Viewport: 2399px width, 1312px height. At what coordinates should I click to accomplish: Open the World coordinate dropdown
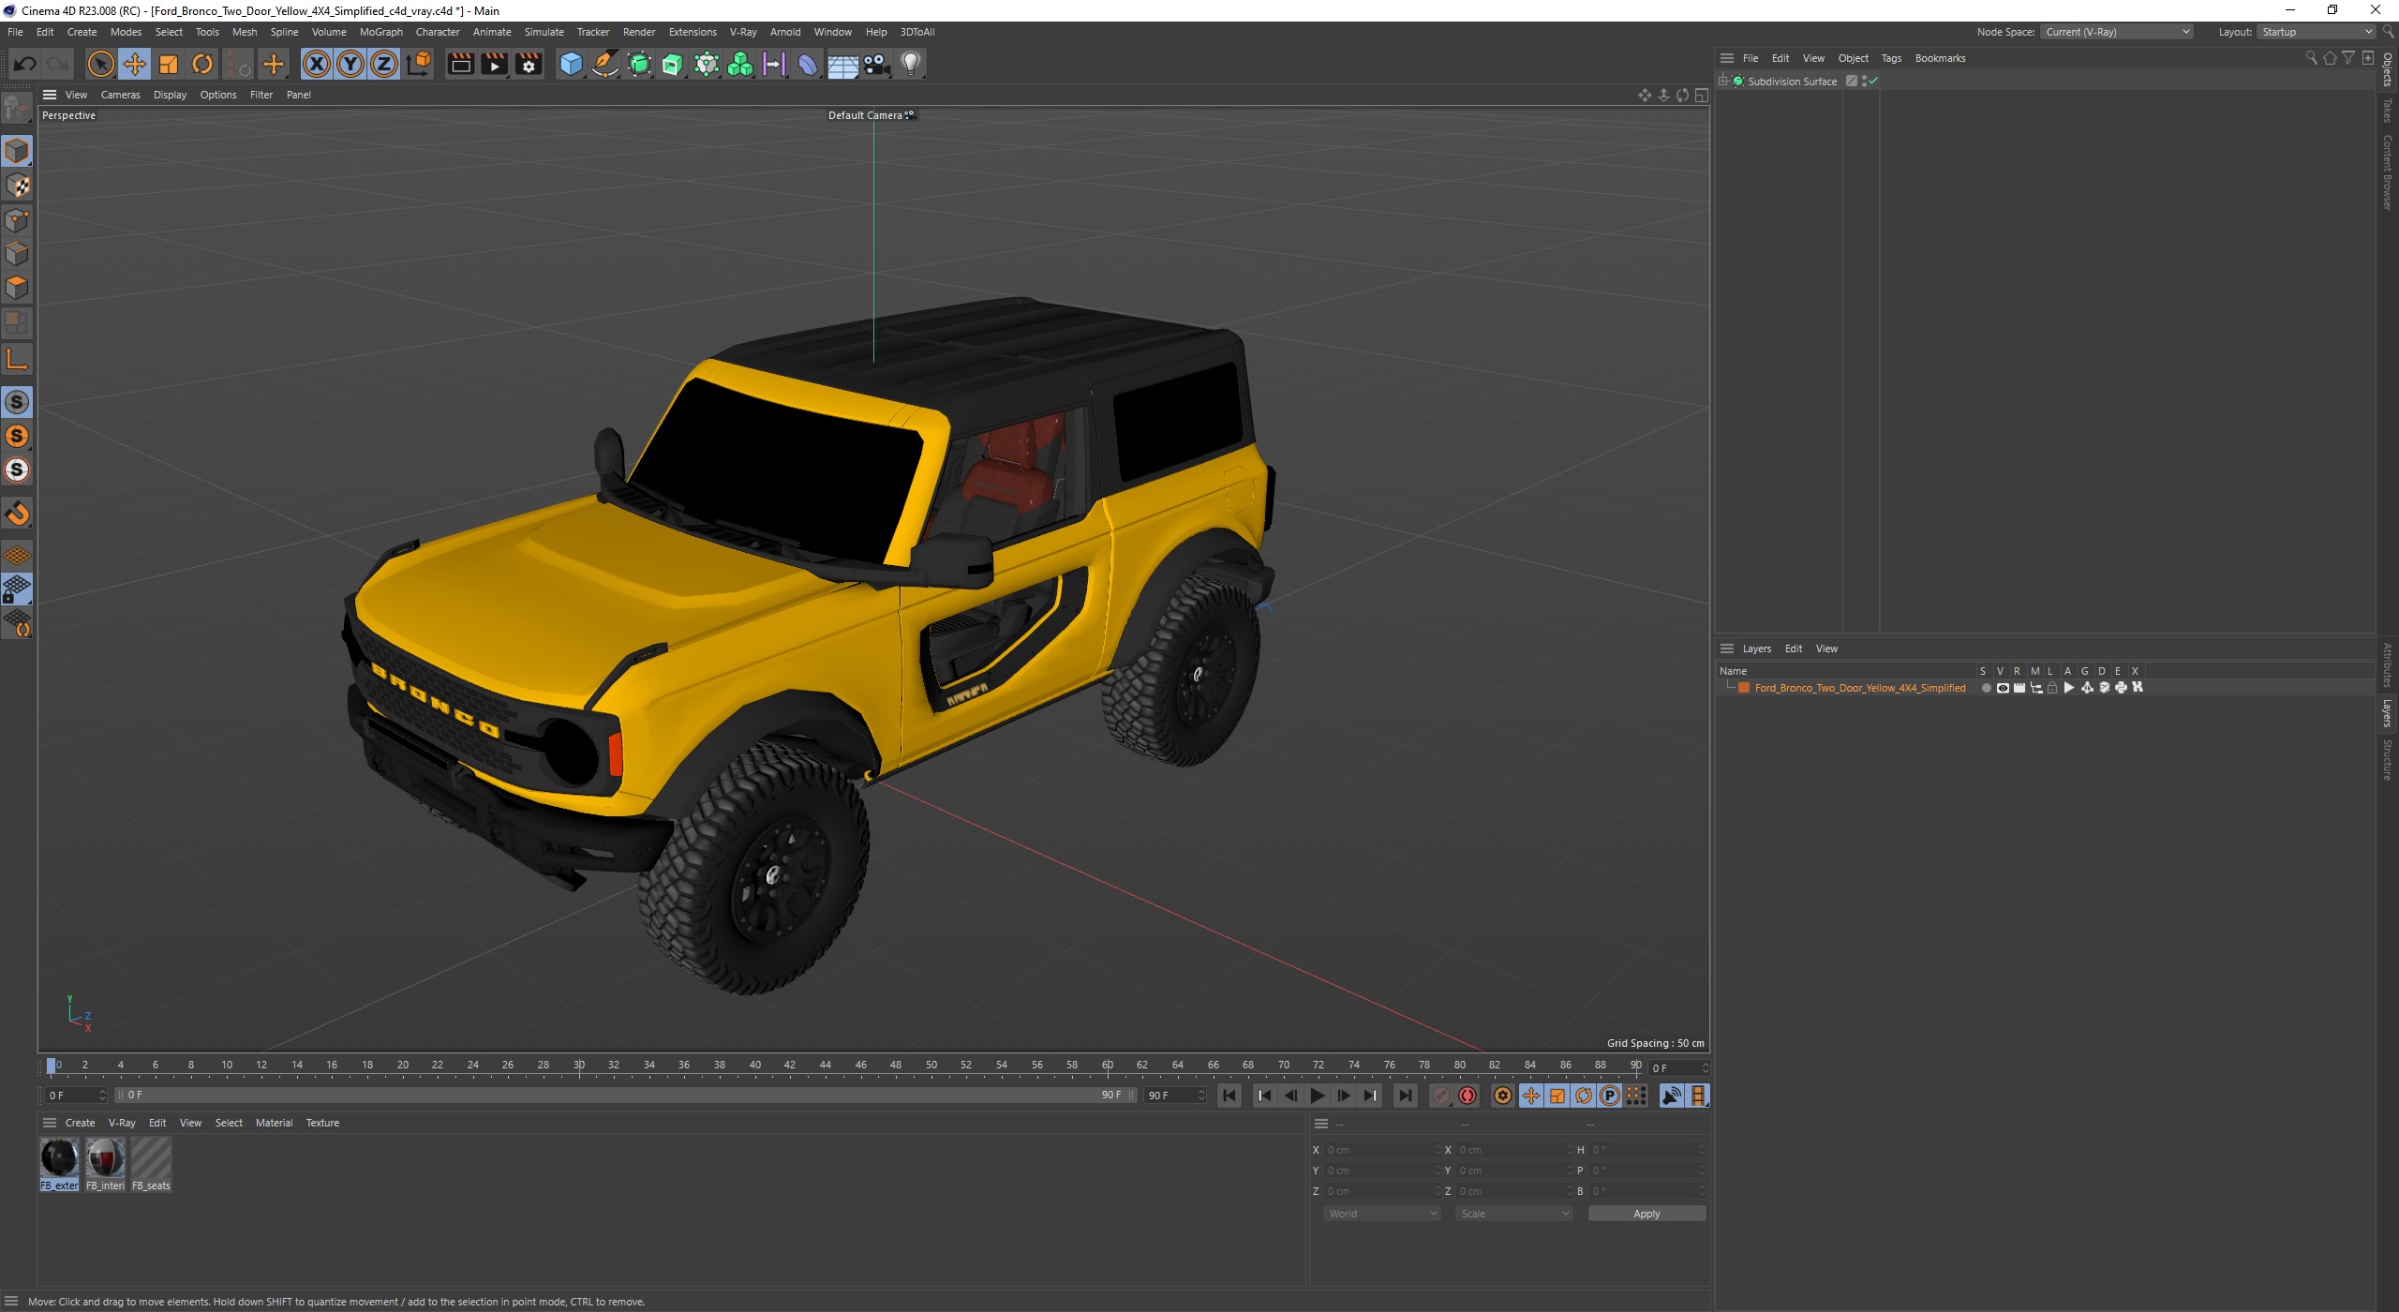[x=1381, y=1214]
